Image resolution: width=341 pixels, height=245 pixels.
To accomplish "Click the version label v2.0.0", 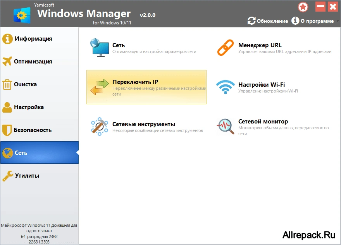I will pyautogui.click(x=148, y=15).
